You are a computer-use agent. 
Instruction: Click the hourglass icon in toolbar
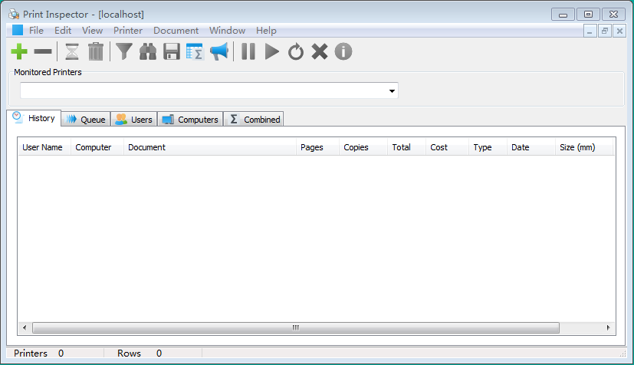coord(72,52)
